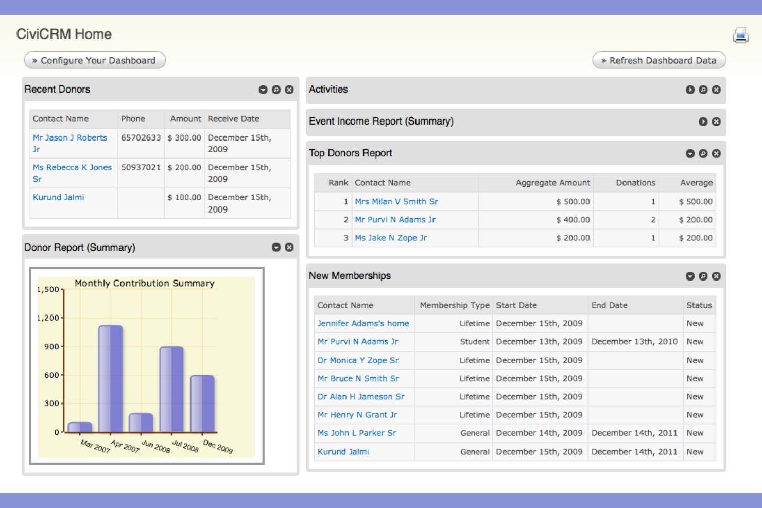Click the End Date column header

click(x=609, y=305)
